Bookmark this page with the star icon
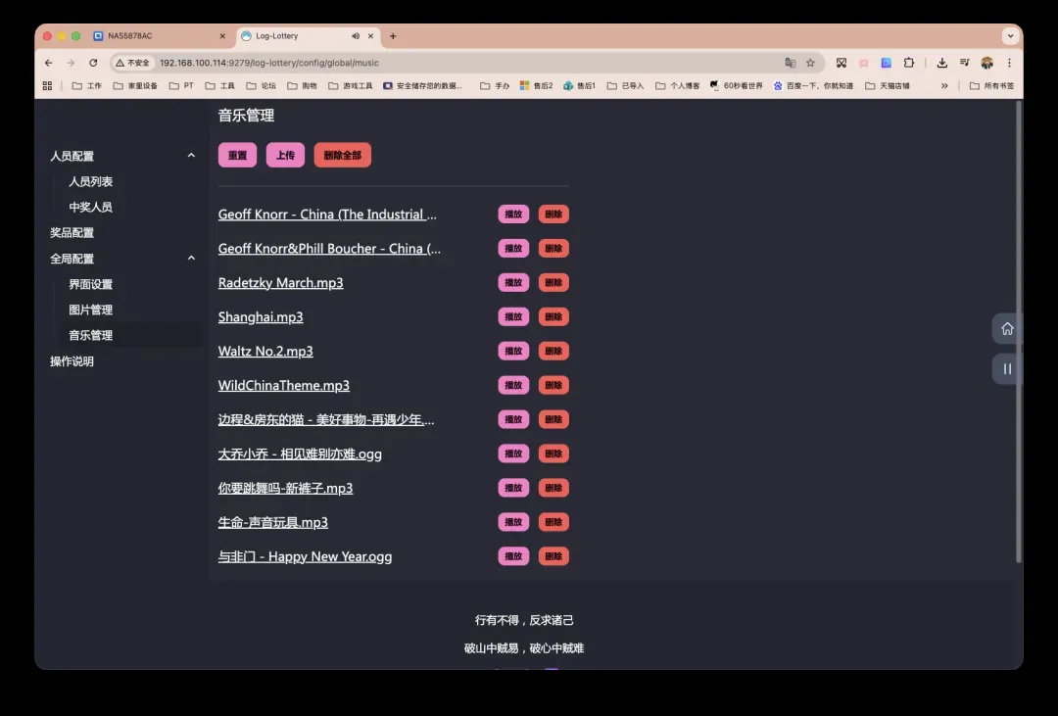Screen dimensions: 1058x716 tap(810, 63)
